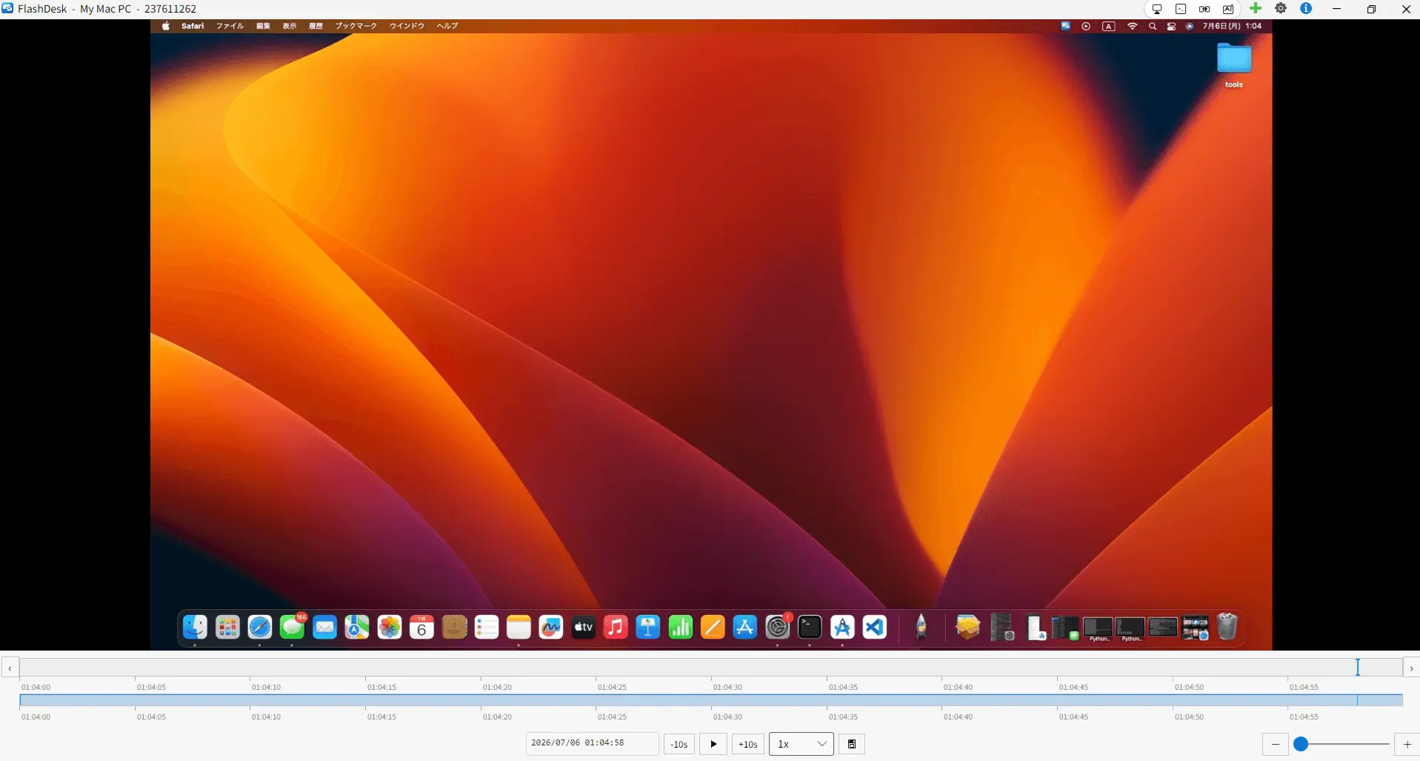Click the Wi-Fi status icon in Mac menu bar
This screenshot has height=761, width=1420.
[1132, 26]
